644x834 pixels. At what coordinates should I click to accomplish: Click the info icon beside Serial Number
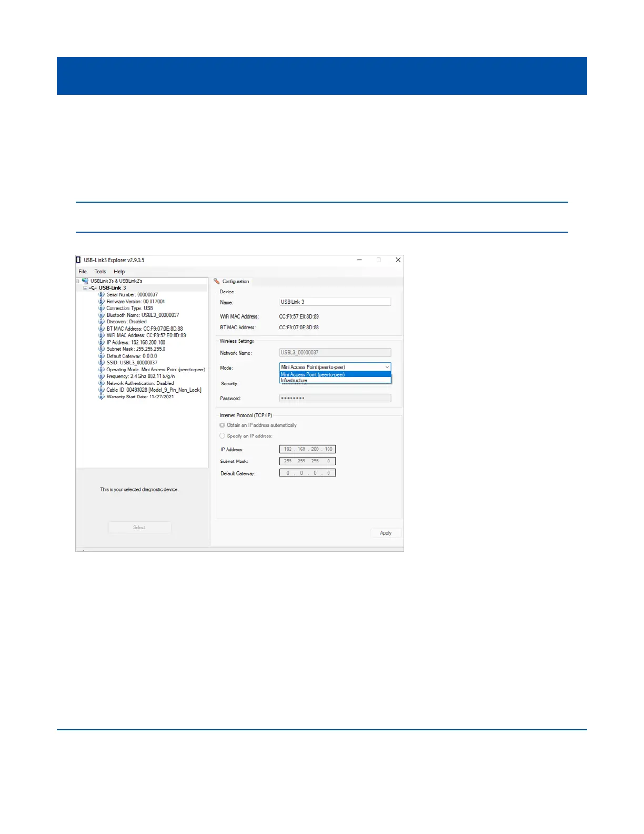(101, 295)
